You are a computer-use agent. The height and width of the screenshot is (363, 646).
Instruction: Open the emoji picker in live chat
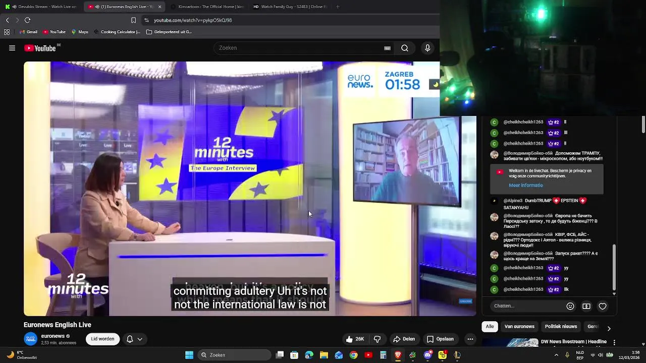point(570,306)
